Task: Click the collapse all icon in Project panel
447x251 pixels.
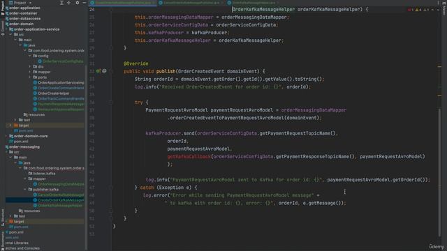Action: pos(68,3)
